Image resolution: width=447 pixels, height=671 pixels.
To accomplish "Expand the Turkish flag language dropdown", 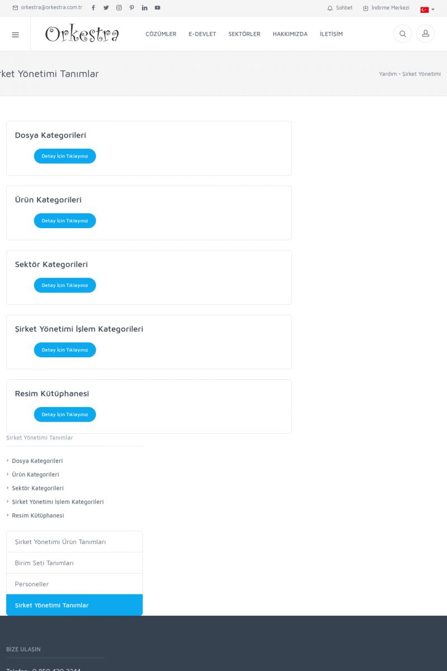I will point(427,10).
